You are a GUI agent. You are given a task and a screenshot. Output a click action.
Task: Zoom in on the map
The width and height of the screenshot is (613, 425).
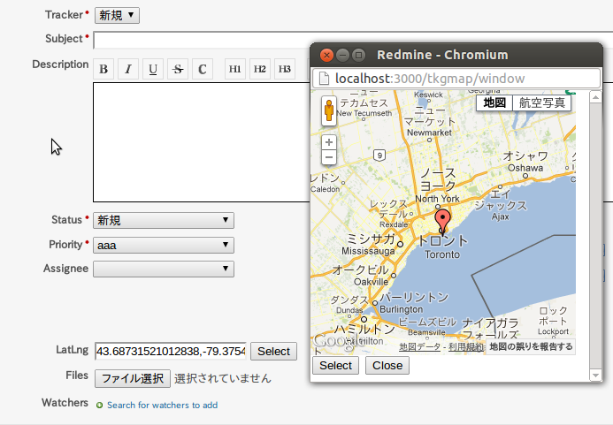[x=329, y=142]
